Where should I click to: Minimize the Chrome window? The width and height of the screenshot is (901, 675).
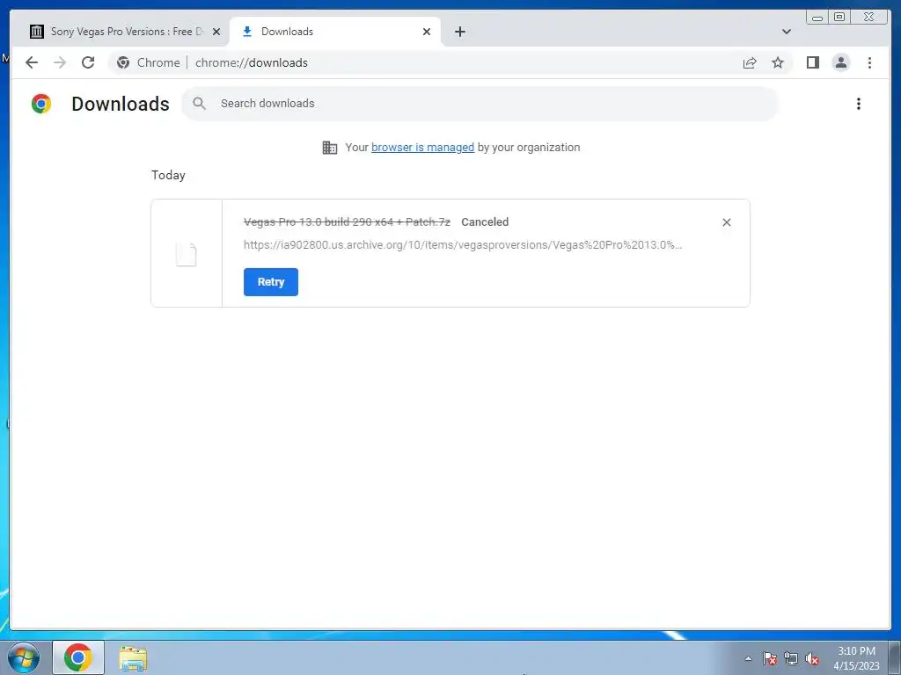click(817, 18)
